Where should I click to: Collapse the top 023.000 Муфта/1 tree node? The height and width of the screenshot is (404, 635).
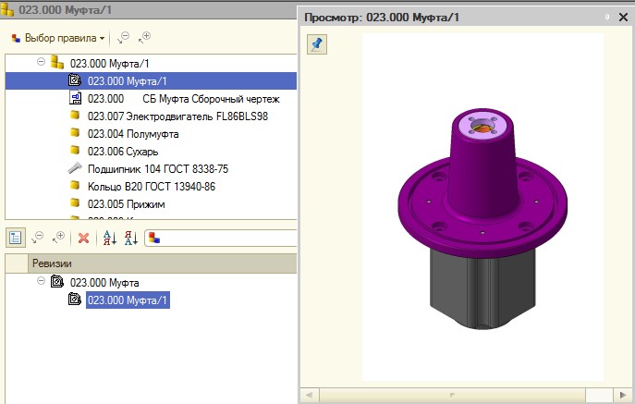(x=42, y=63)
